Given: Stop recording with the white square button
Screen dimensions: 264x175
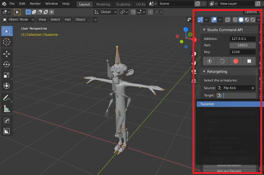Looking at the screenshot, I should tap(249, 61).
